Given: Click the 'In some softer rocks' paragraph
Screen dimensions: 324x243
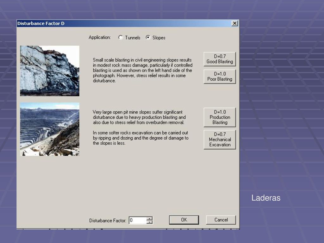Looking at the screenshot, I should tap(140, 138).
